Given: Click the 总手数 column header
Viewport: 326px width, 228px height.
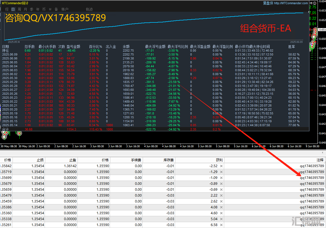Looking at the screenshot, I should (x=29, y=47).
